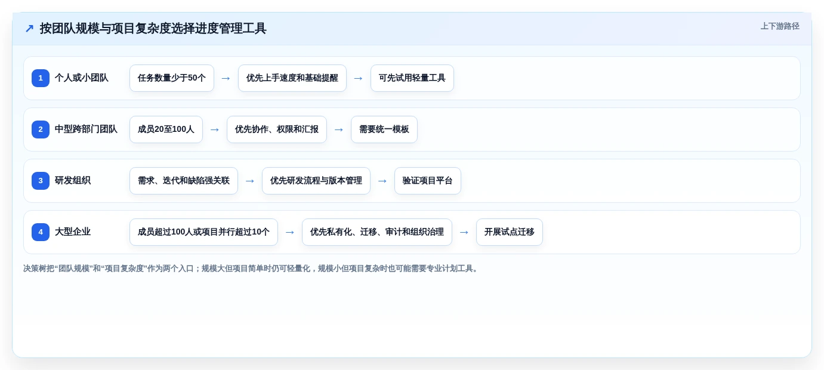
Task: Click the 大型企业 row label
Action: [x=73, y=232]
